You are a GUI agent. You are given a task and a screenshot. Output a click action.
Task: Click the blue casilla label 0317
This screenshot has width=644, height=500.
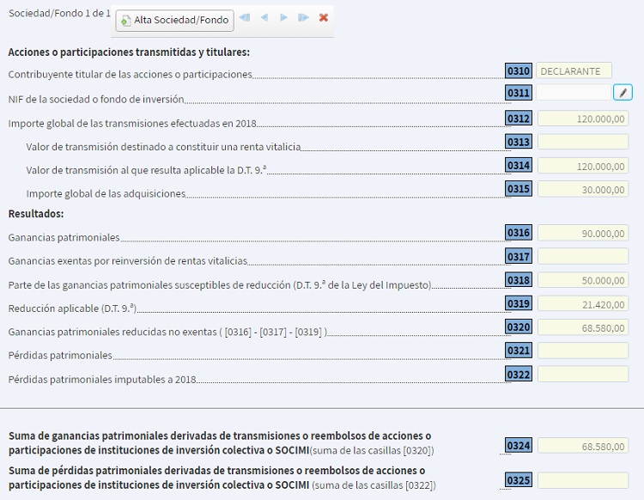pyautogui.click(x=519, y=256)
